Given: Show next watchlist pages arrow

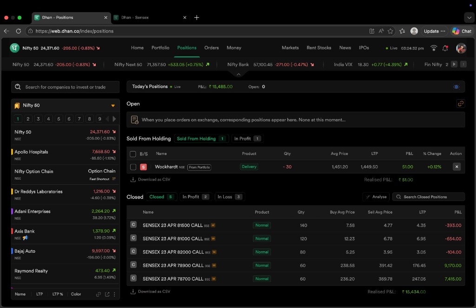Looking at the screenshot, I should click(114, 119).
